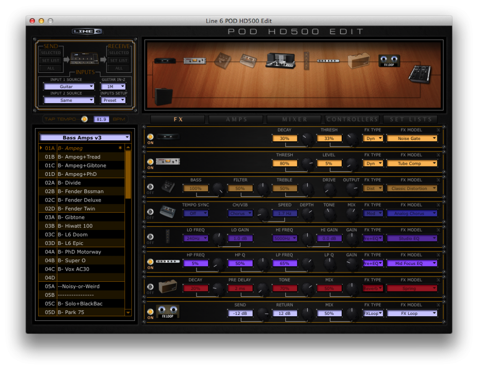Select preset 04C B- Vox AC30
Screen dimensions: 478x369
click(x=82, y=269)
